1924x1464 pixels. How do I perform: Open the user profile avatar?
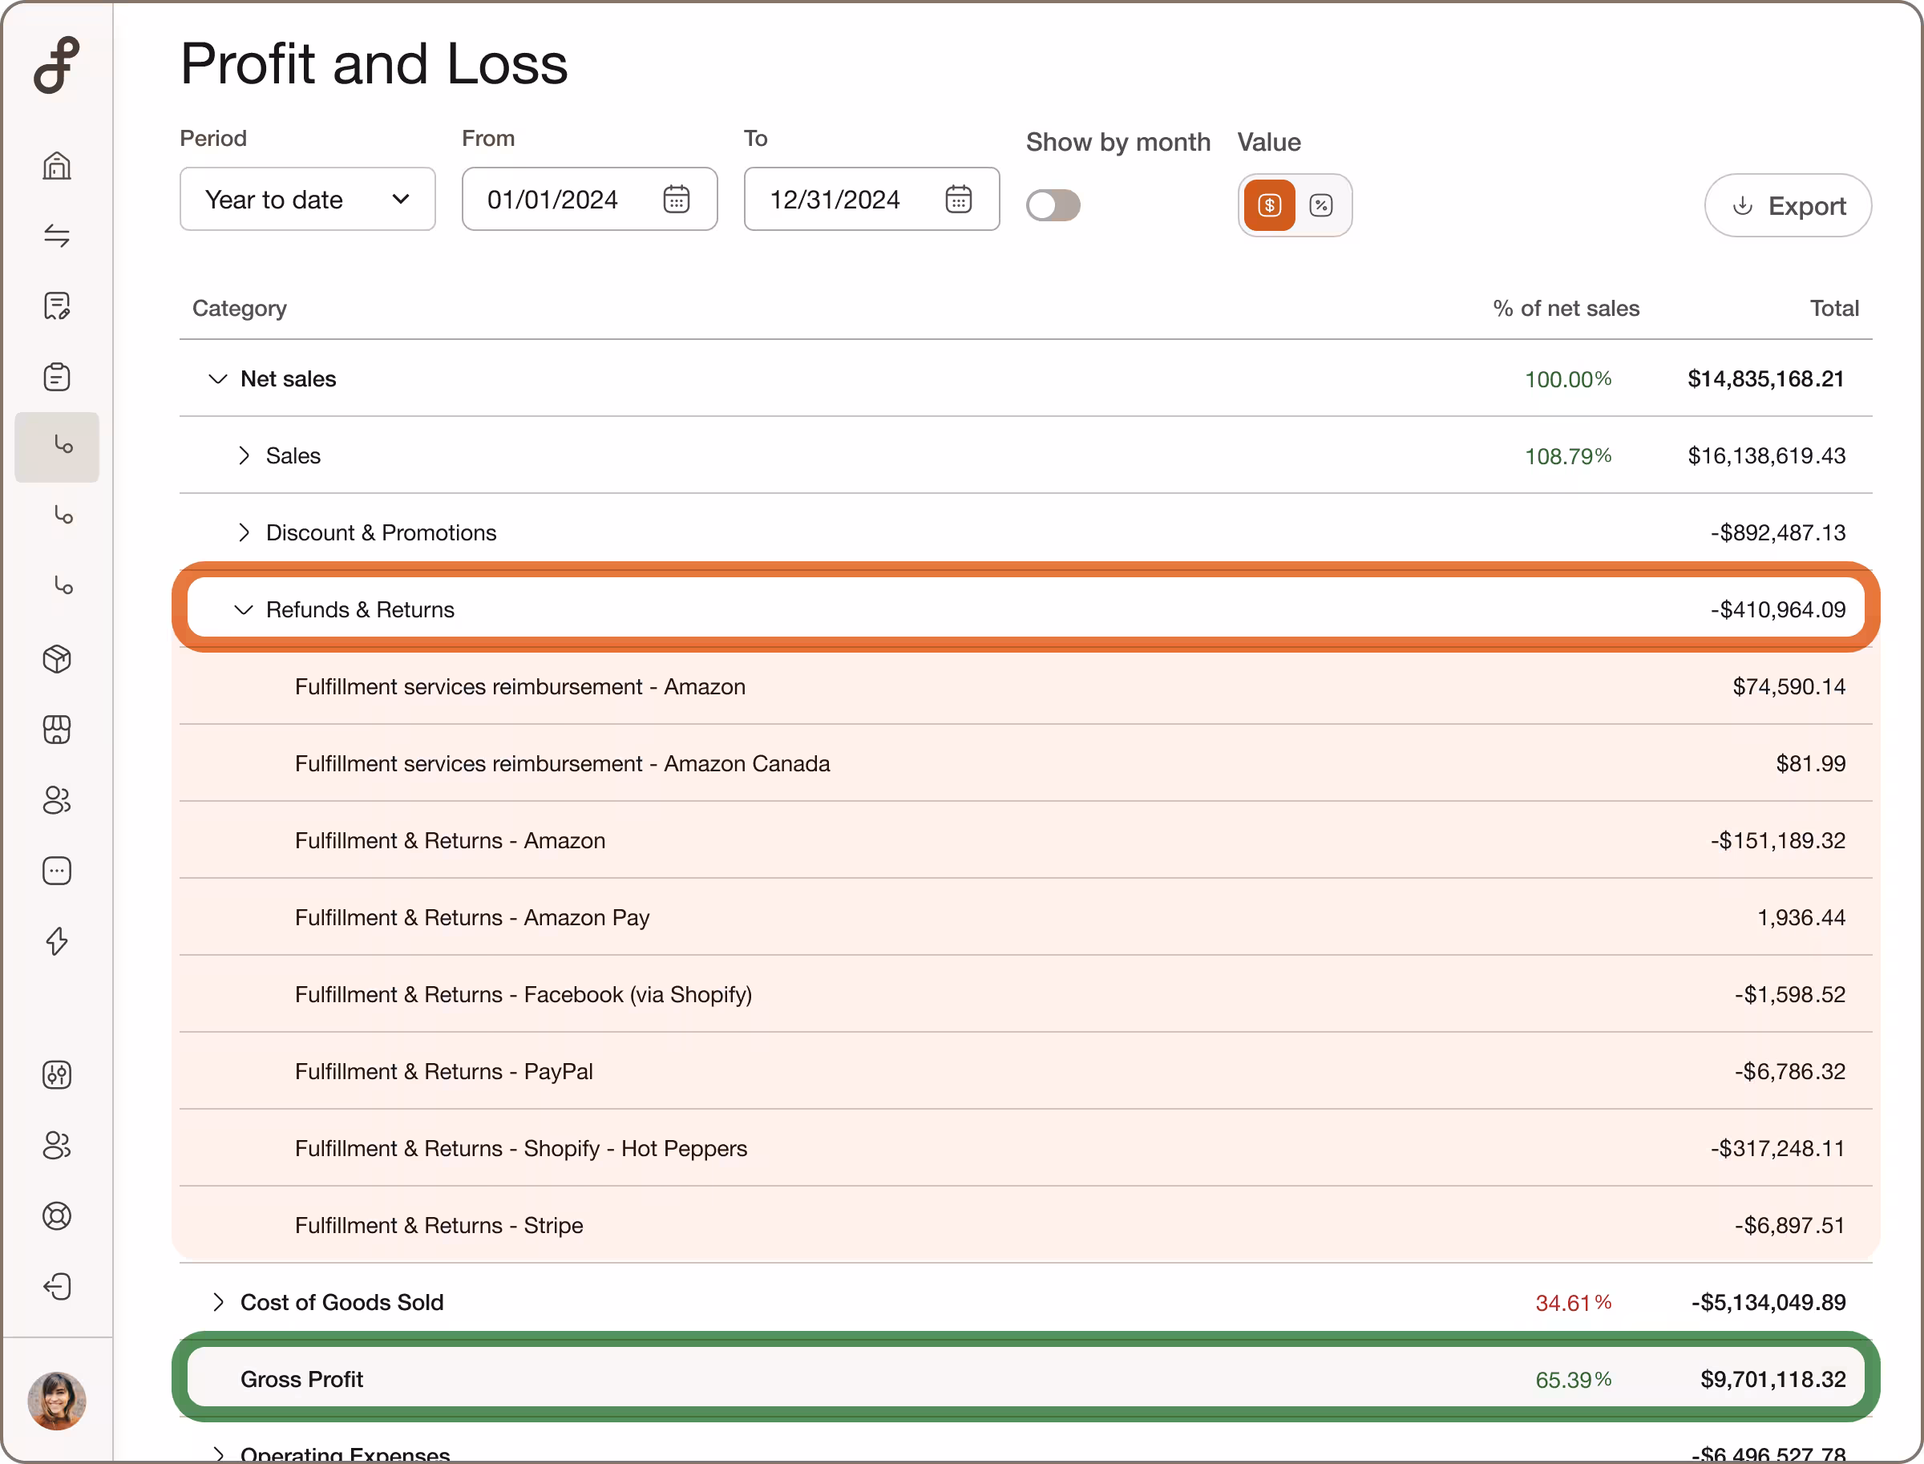pyautogui.click(x=57, y=1401)
